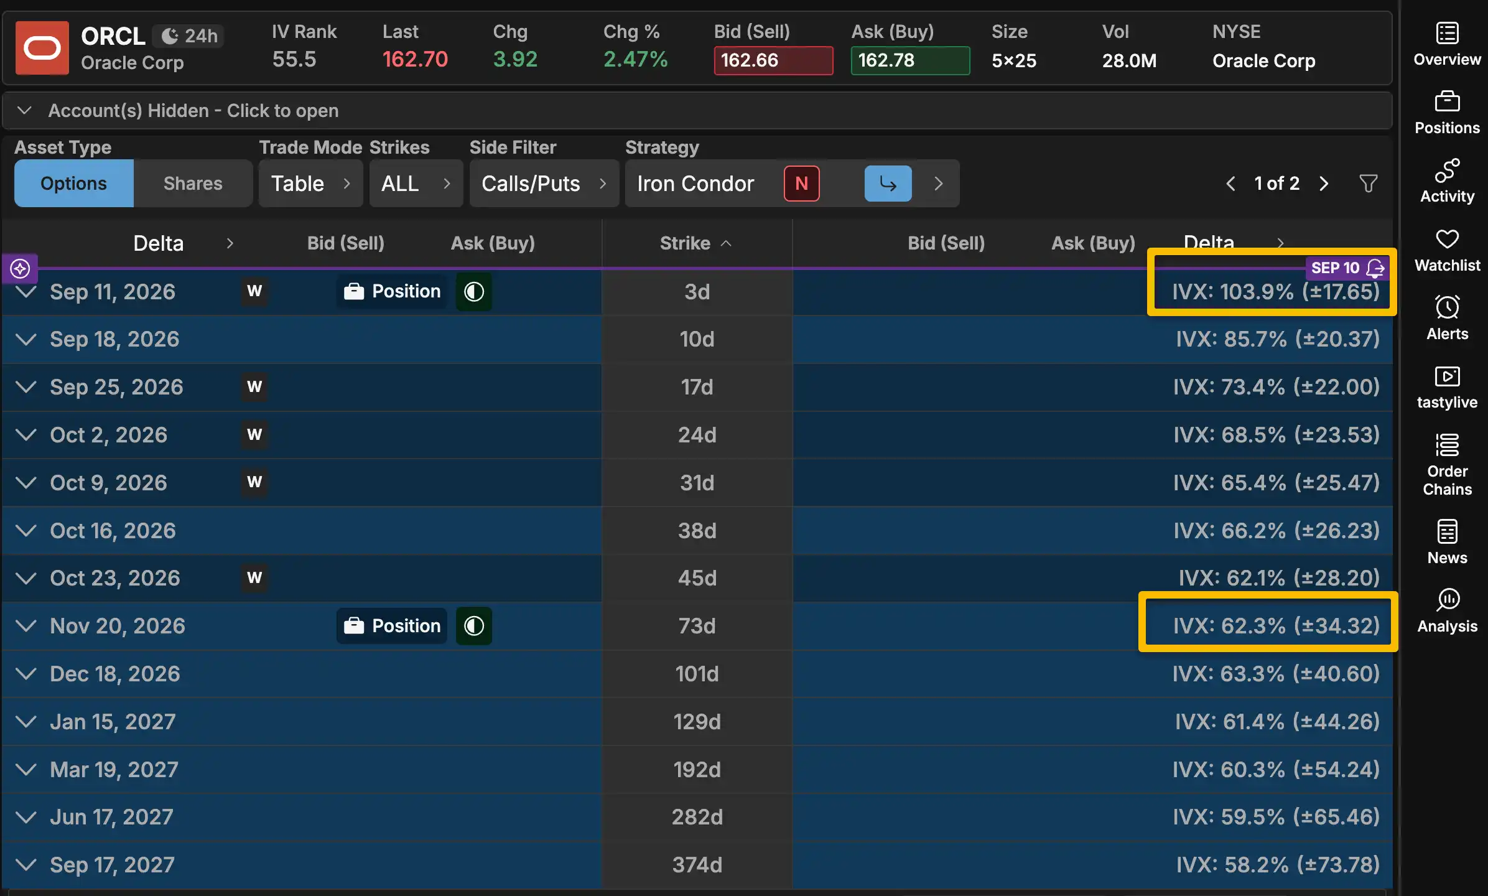
Task: Click the Last price 162.70
Action: 415,59
